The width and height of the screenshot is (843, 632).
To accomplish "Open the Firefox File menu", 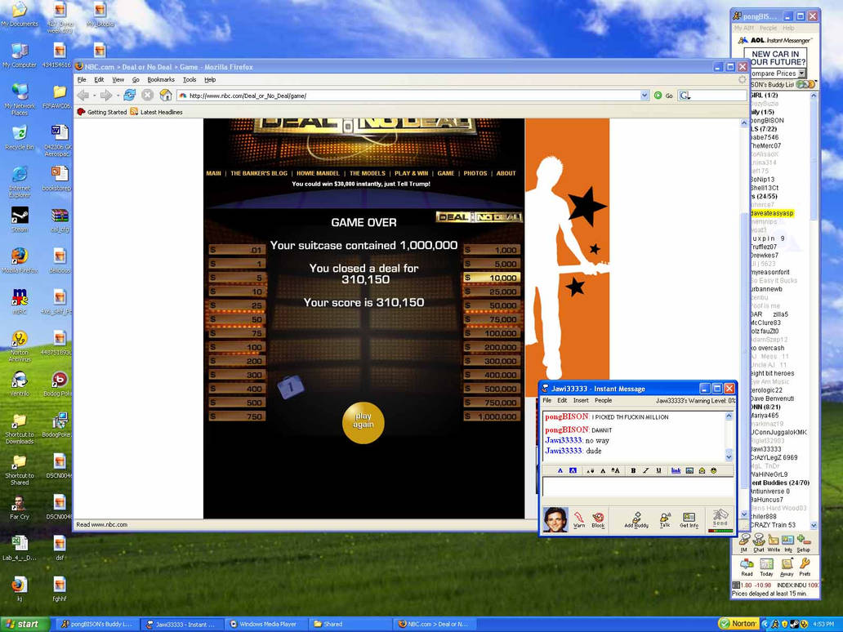I will [82, 79].
